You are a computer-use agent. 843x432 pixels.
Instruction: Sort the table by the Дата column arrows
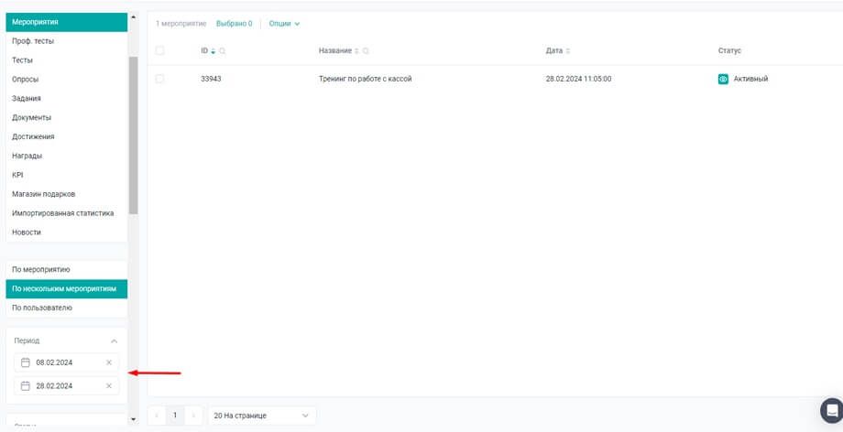[x=568, y=51]
